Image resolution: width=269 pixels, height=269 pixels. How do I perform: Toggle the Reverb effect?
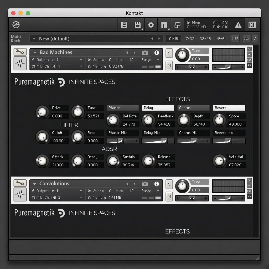(x=229, y=108)
